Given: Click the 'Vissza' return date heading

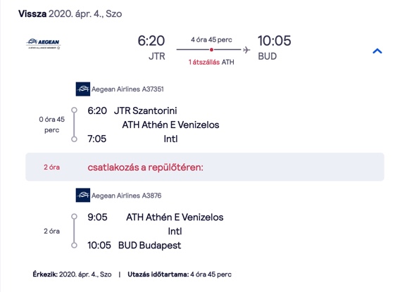Looking at the screenshot, I should coord(70,13).
